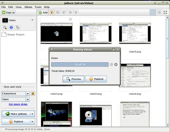Open album info via blue info icon
Image resolution: width=170 pixels, height=132 pixels.
11,27
